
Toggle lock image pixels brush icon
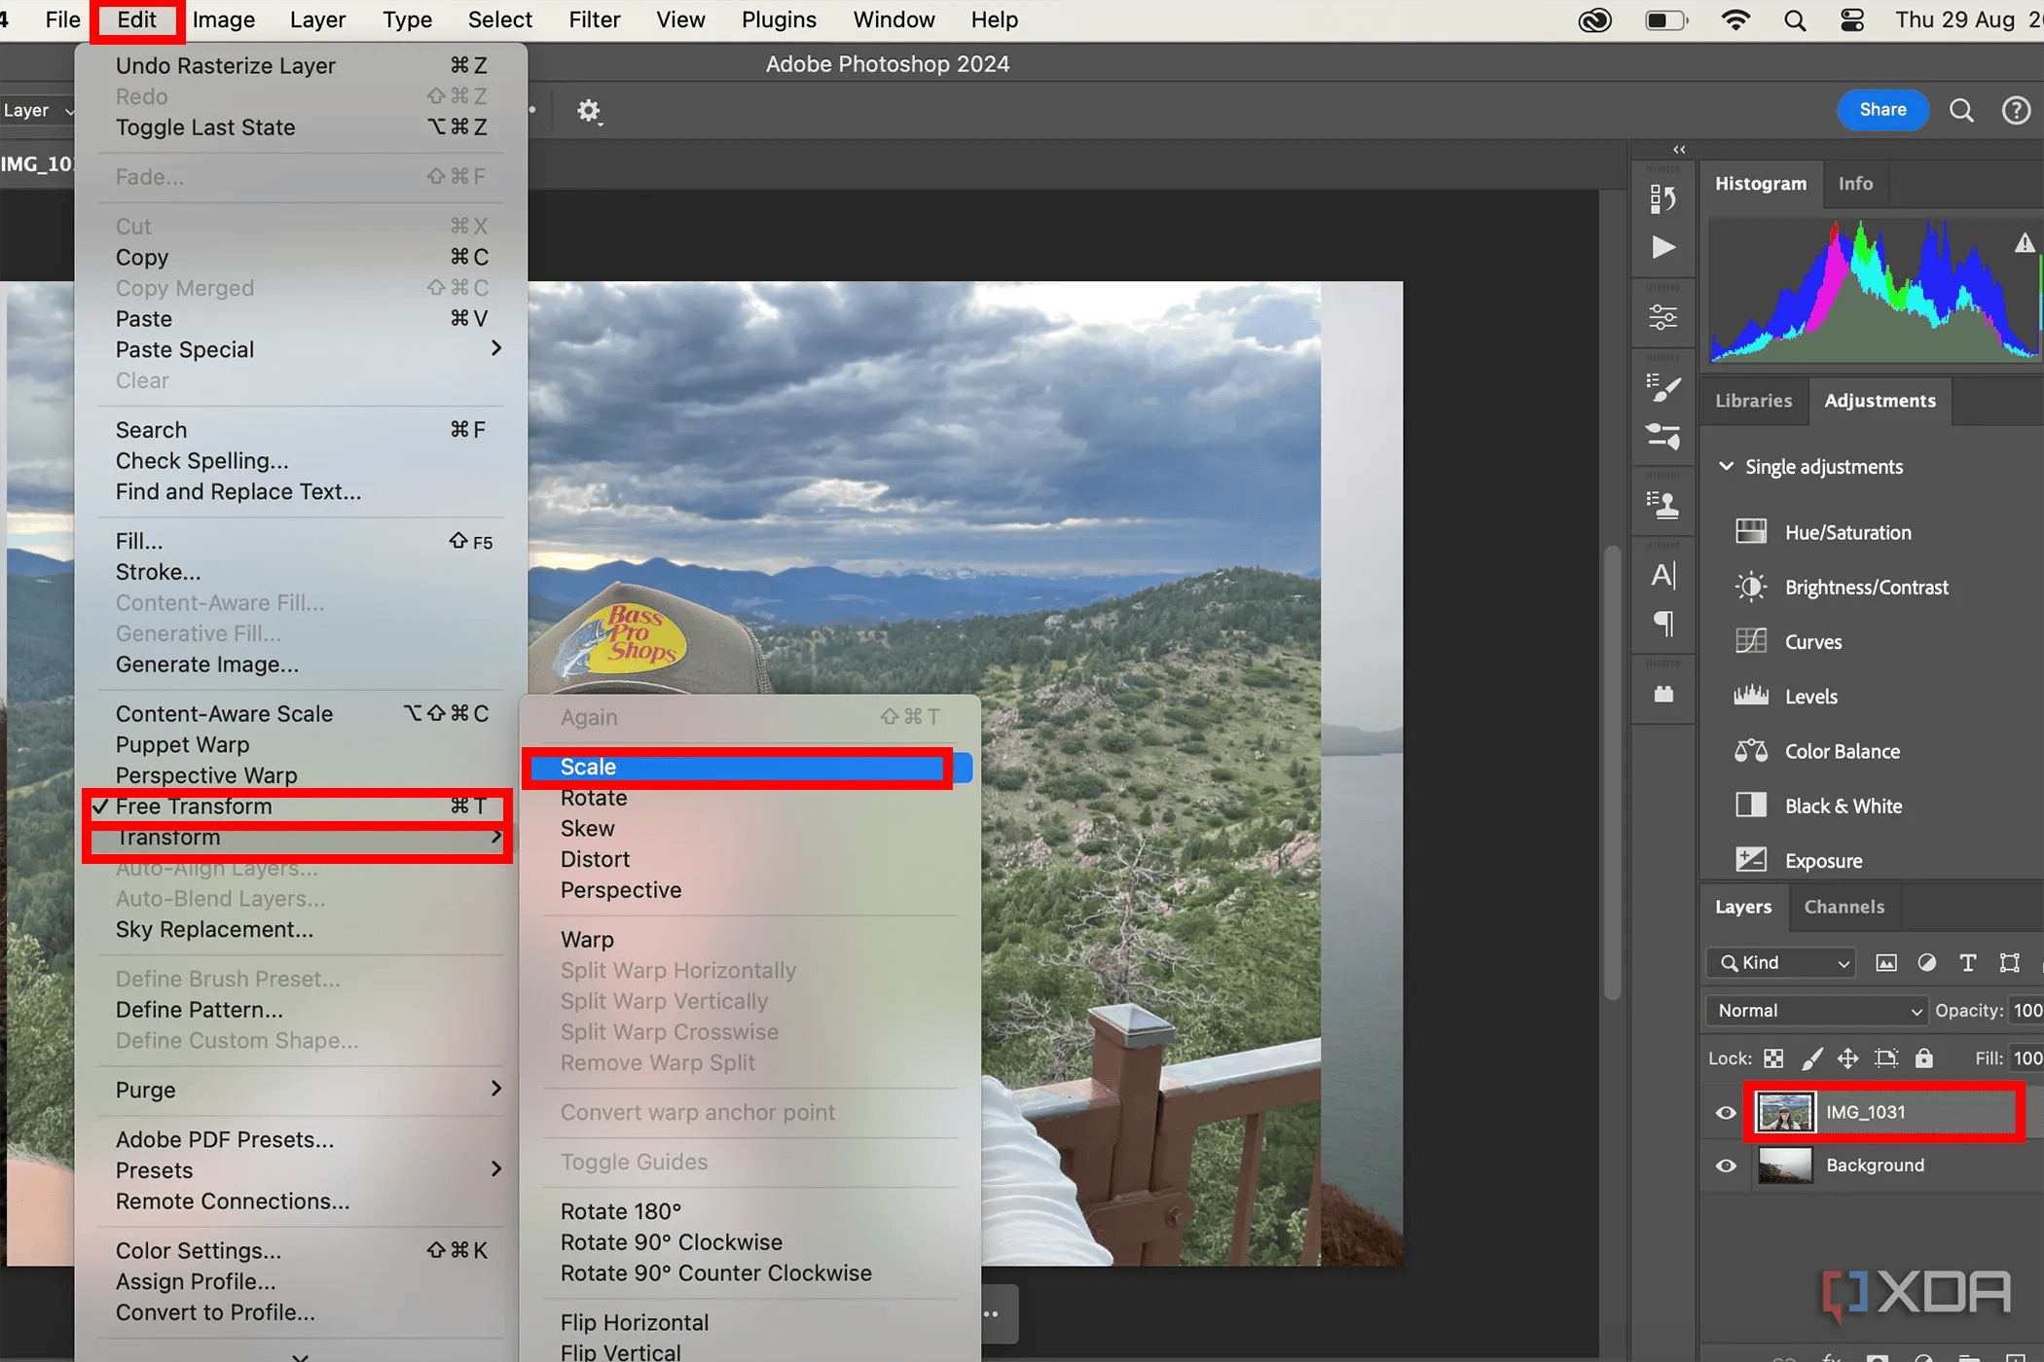click(x=1811, y=1058)
